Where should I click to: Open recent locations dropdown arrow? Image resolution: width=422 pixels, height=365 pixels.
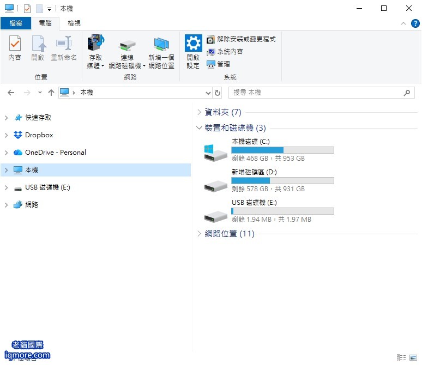[x=40, y=93]
